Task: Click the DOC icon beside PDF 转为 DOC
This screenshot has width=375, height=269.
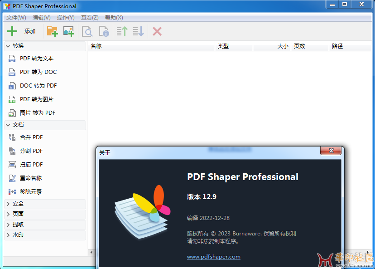Action: [x=12, y=72]
